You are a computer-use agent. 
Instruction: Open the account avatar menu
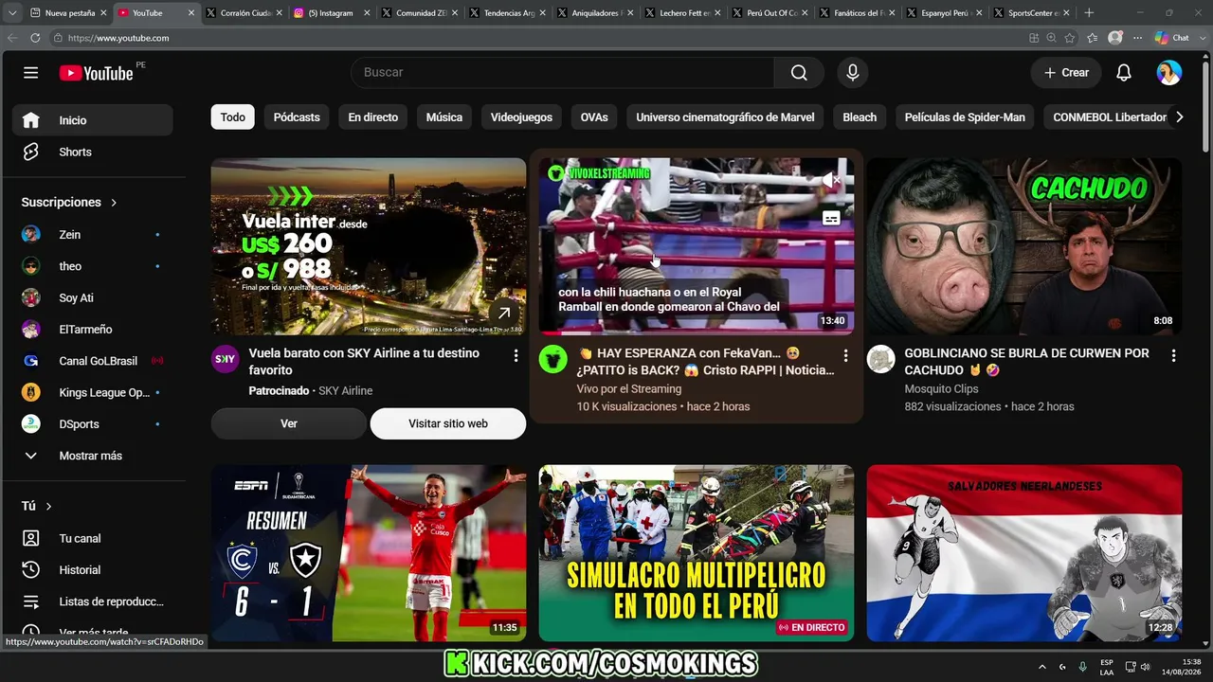click(x=1169, y=73)
